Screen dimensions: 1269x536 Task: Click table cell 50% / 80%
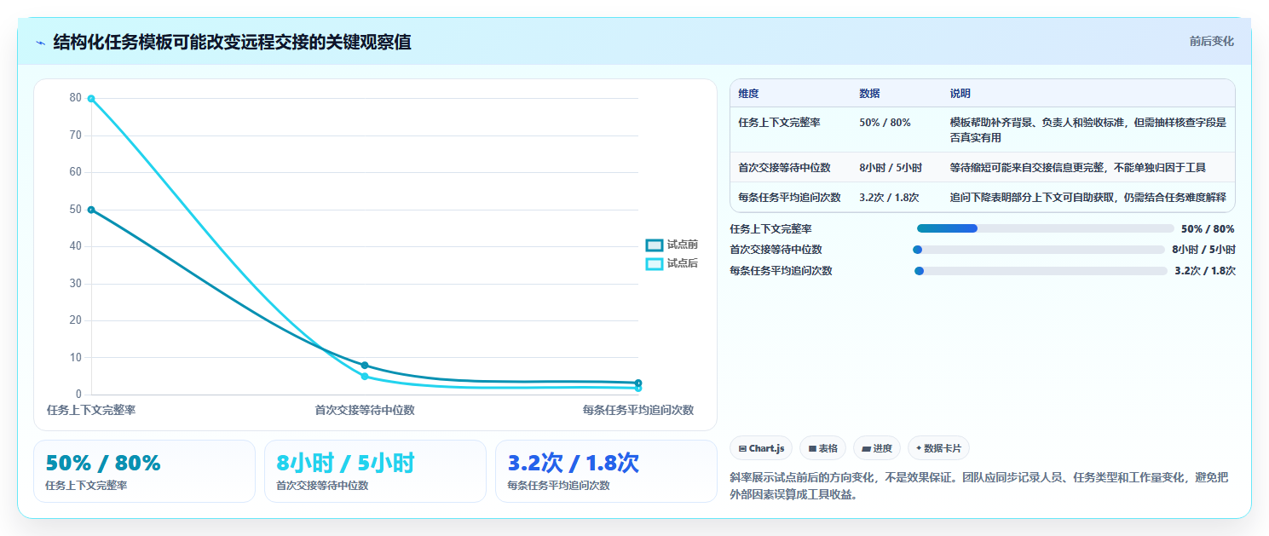tap(885, 123)
